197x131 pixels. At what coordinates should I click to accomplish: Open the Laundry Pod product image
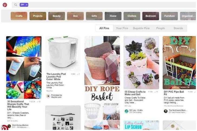[x=63, y=54]
